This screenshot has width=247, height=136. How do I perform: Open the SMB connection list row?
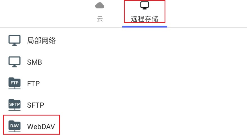coord(123,62)
